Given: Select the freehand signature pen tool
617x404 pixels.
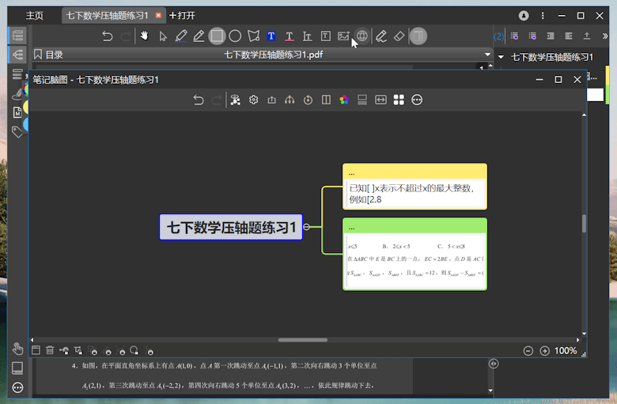Looking at the screenshot, I should (x=380, y=36).
